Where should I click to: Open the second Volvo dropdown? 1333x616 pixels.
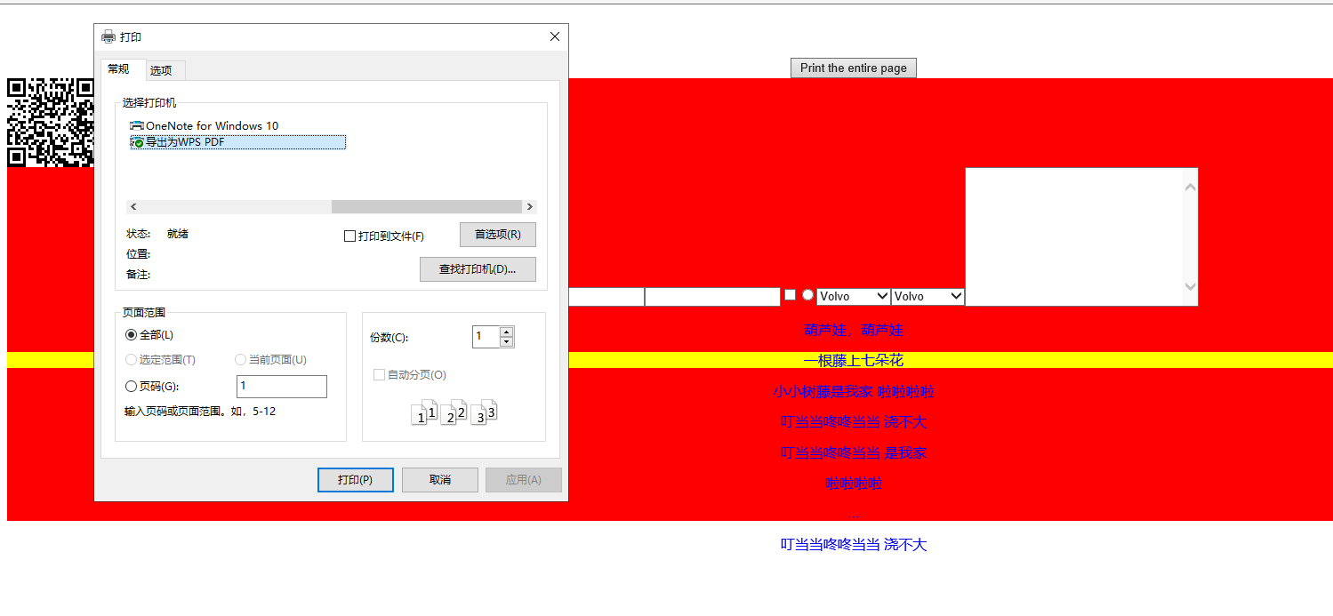coord(927,296)
